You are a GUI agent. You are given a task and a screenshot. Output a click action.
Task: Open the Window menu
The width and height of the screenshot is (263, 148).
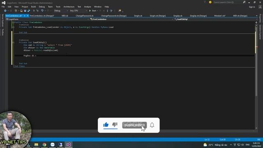98,7
